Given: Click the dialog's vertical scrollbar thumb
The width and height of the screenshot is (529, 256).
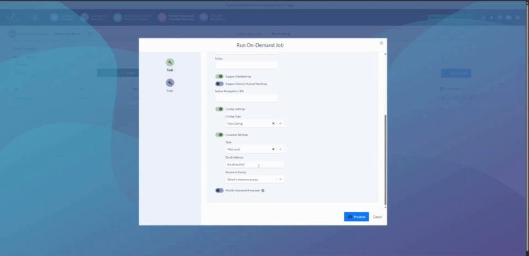Looking at the screenshot, I should coord(385,160).
